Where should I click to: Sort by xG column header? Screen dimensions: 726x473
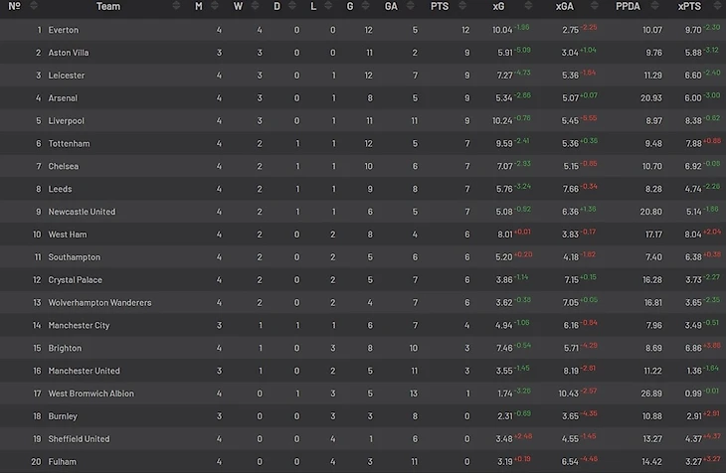498,7
